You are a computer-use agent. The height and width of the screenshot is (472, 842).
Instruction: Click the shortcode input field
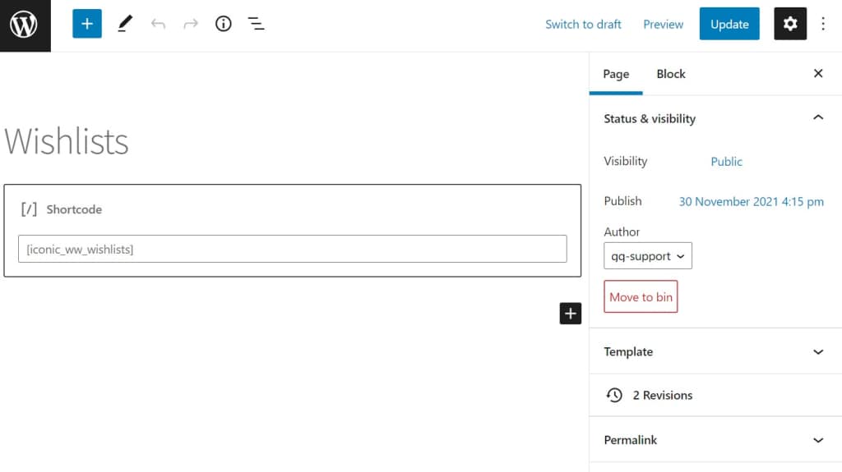coord(292,249)
